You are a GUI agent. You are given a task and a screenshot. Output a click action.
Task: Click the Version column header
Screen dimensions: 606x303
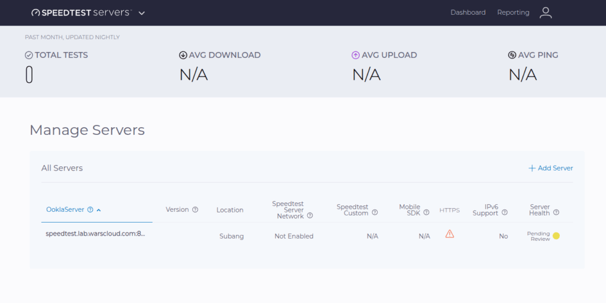178,209
